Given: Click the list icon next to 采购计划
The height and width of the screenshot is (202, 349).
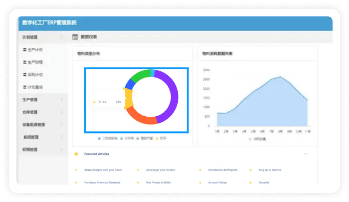Looking at the screenshot, I should [25, 75].
